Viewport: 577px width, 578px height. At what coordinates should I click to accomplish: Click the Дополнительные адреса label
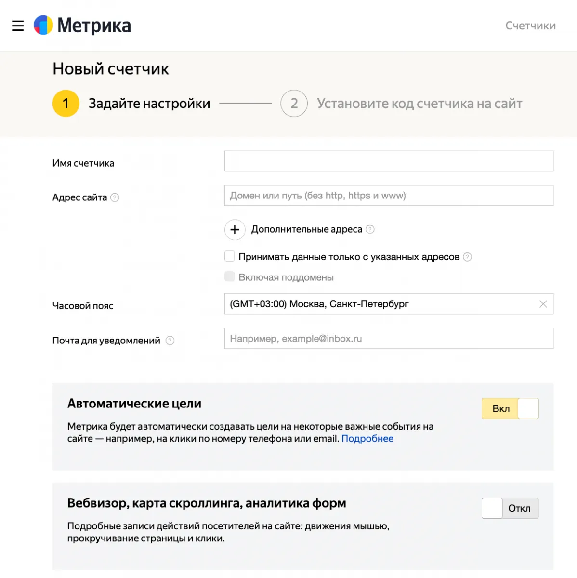click(x=306, y=229)
